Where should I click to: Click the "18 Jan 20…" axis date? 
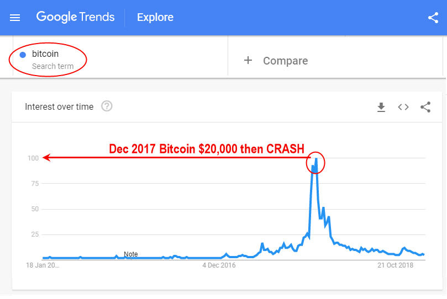tap(42, 265)
